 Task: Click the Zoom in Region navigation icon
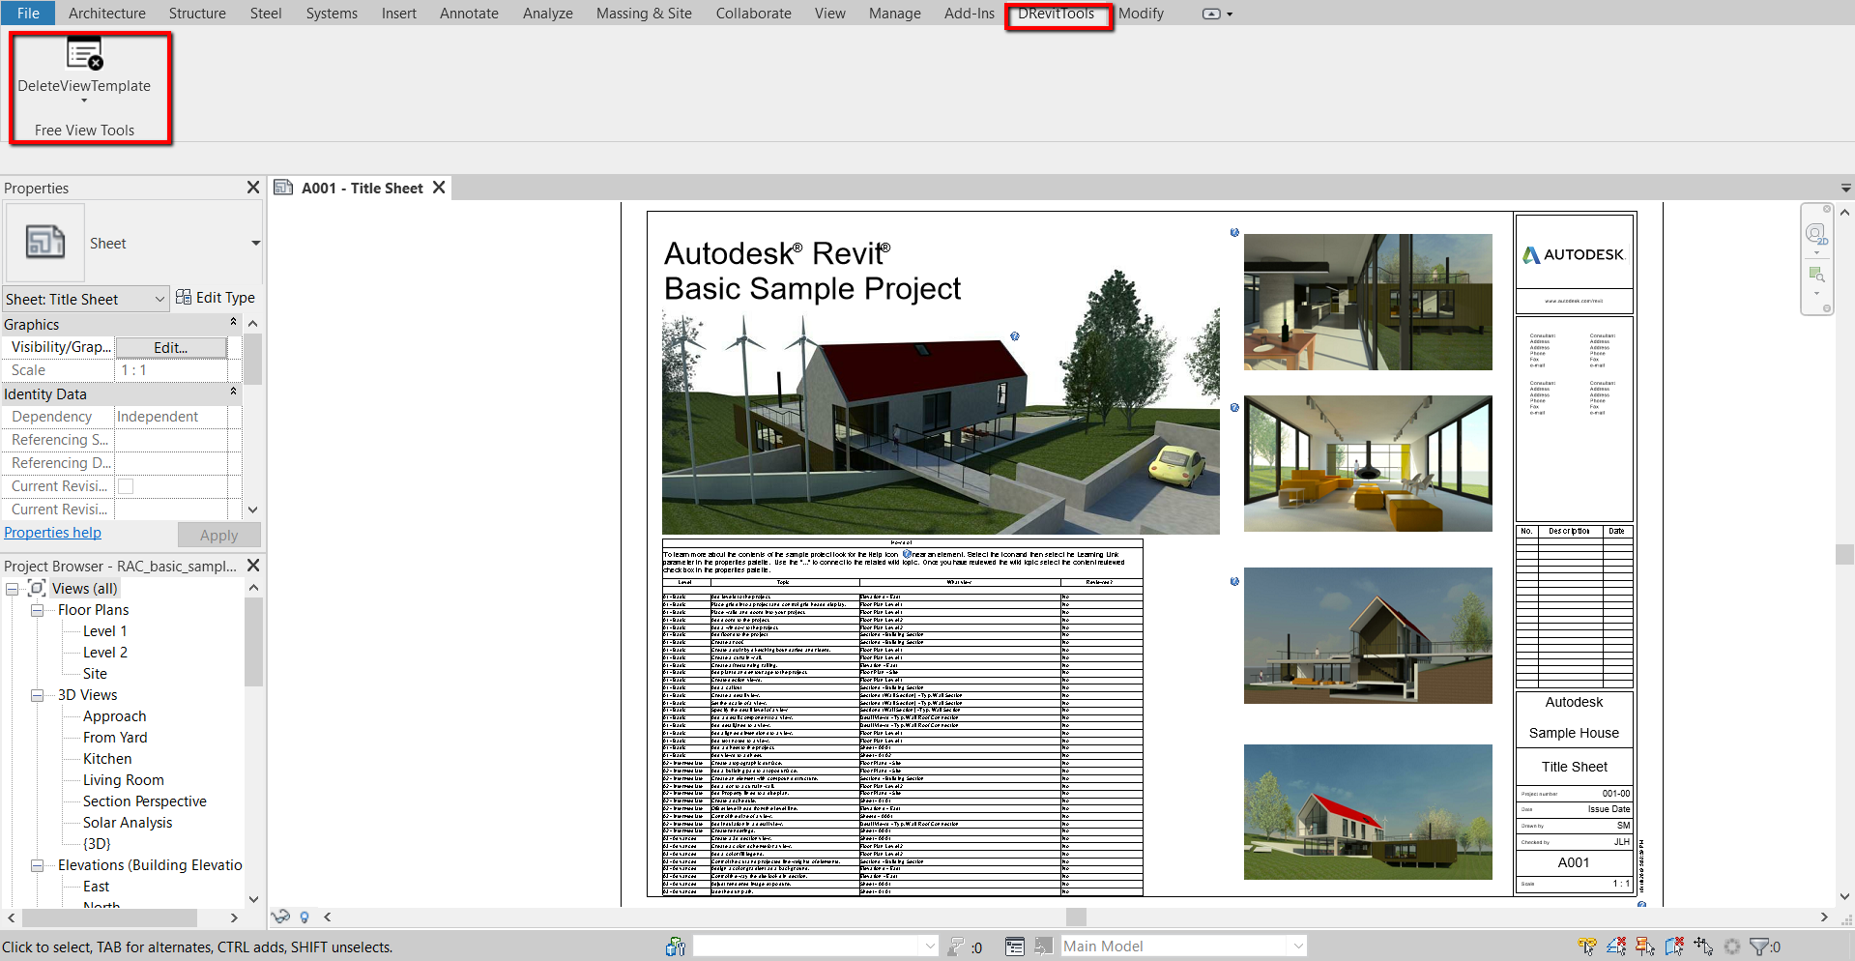pyautogui.click(x=1816, y=275)
